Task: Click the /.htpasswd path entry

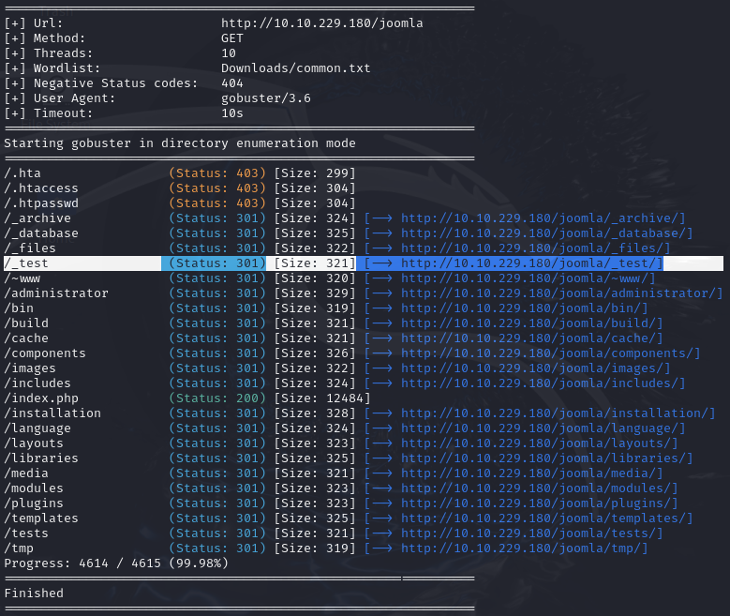Action: point(41,203)
